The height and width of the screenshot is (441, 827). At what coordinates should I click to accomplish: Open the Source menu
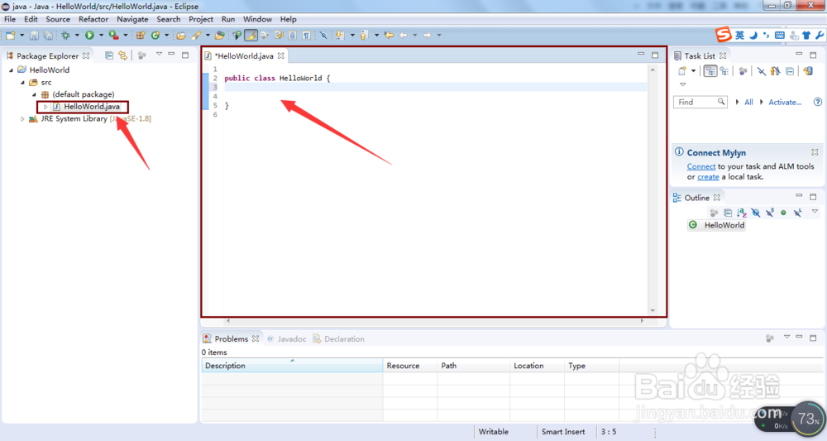pyautogui.click(x=58, y=19)
